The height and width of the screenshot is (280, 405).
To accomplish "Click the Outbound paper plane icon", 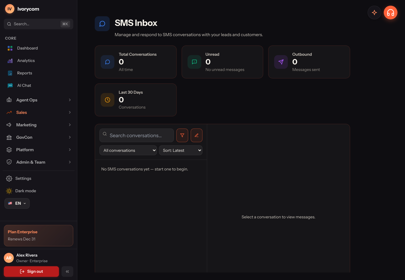I will (281, 62).
